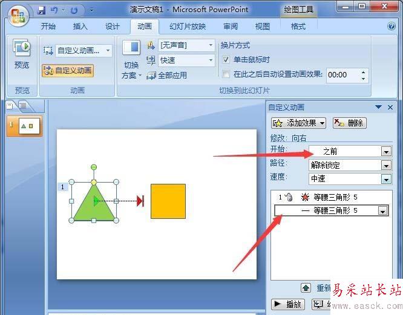Close the 自定义动画 task pane

(390, 107)
